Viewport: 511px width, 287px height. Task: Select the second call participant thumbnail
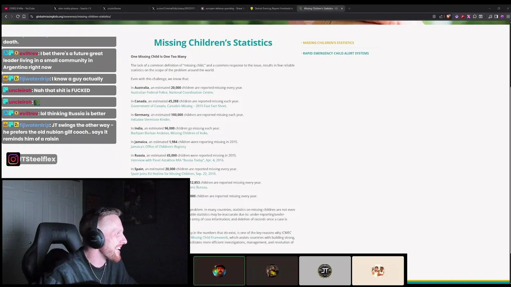(x=272, y=271)
